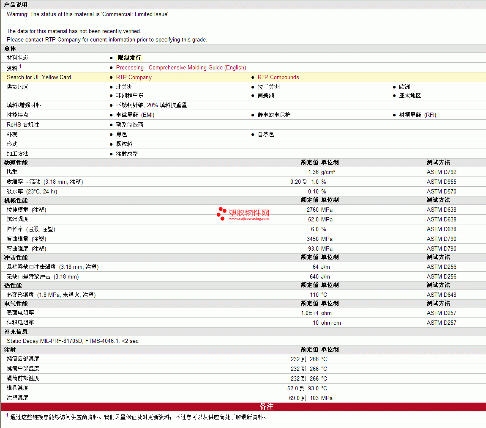
Task: Click the 抗张强度 value 52.0
Action: 313,219
